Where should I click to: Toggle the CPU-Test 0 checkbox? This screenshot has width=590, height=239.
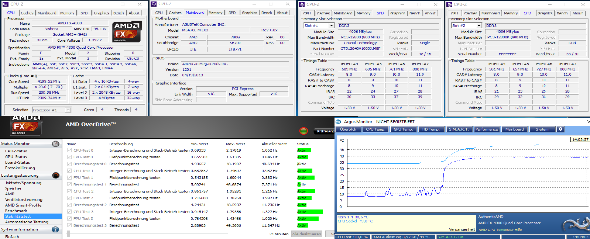tap(69, 150)
